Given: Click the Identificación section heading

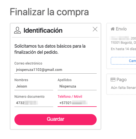Looking at the screenshot, I should (43, 30).
